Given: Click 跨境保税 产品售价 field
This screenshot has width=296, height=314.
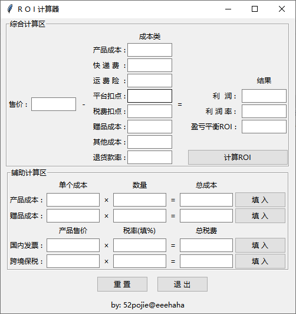Looking at the screenshot, I should 73,261.
